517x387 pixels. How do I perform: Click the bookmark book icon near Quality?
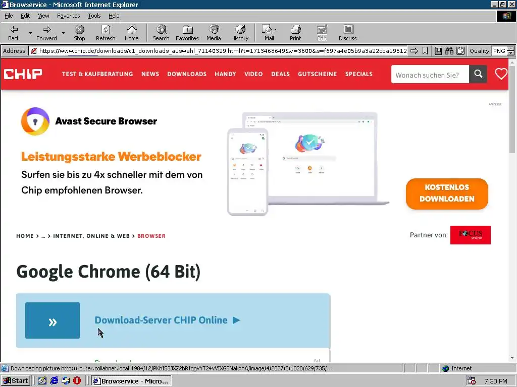coord(438,51)
